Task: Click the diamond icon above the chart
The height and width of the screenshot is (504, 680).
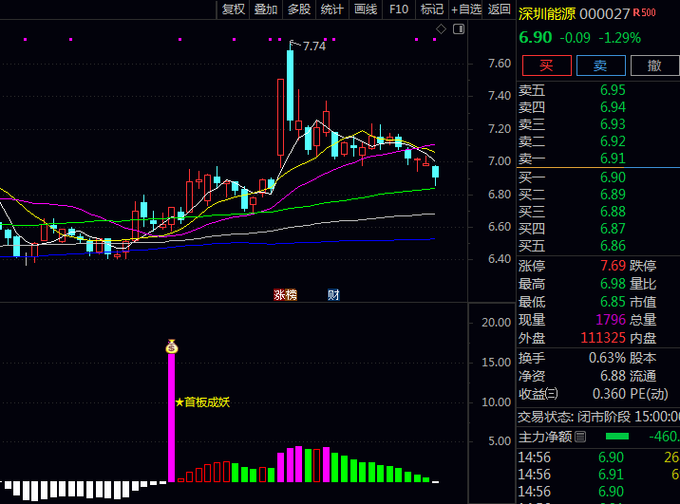Action: tap(441, 29)
